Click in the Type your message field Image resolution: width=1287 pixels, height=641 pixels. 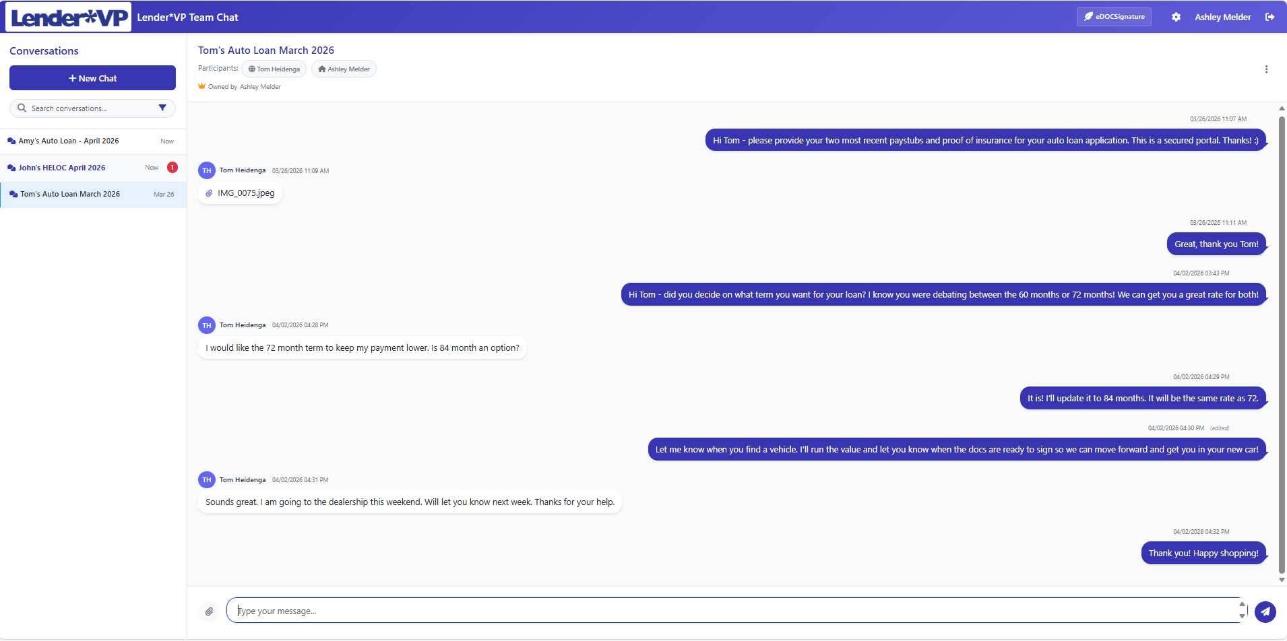pos(734,611)
